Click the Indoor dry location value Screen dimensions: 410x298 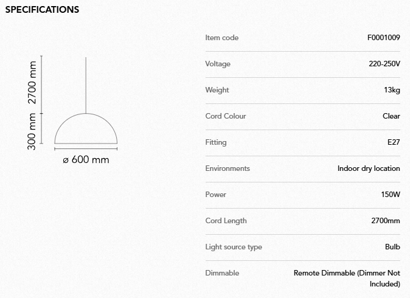pyautogui.click(x=369, y=168)
